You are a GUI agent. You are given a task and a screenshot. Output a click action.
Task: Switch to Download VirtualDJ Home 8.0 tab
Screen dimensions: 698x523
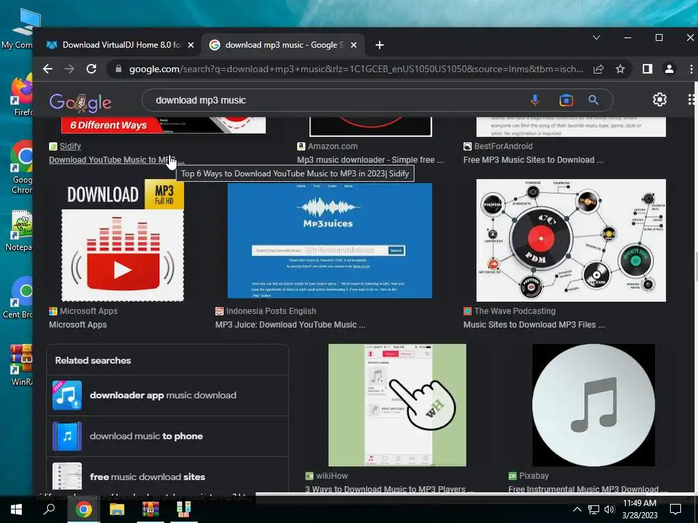click(121, 45)
